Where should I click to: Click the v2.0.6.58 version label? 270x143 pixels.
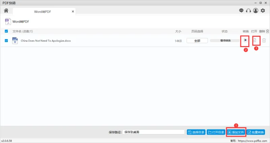click(x=6, y=141)
